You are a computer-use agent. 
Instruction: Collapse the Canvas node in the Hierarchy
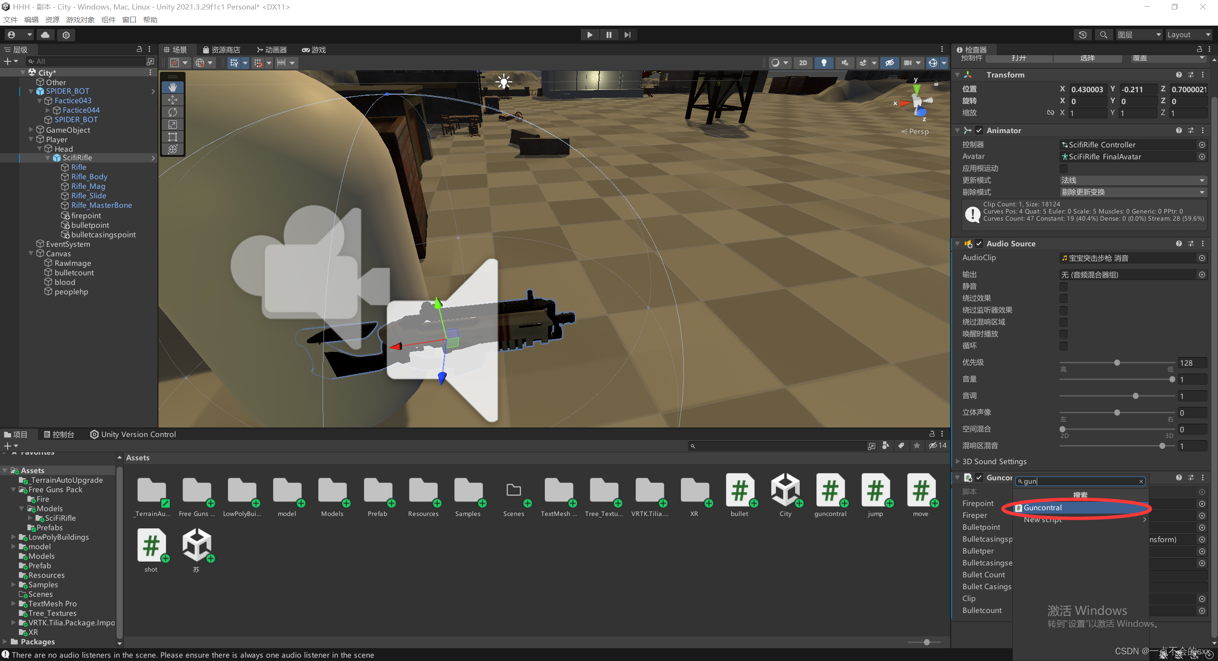click(x=30, y=253)
